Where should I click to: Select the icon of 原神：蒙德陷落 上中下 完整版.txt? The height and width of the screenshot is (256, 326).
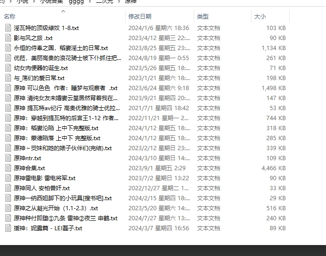[8, 138]
